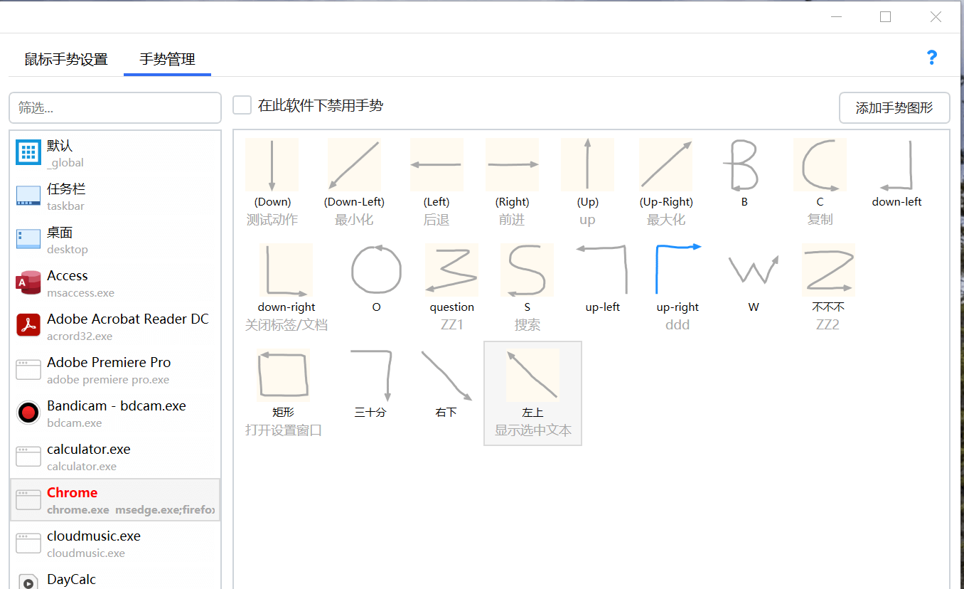Select the Z gesture labeled ZZ2
This screenshot has width=964, height=589.
[828, 270]
